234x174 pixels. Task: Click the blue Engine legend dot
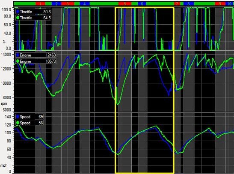coord(18,55)
